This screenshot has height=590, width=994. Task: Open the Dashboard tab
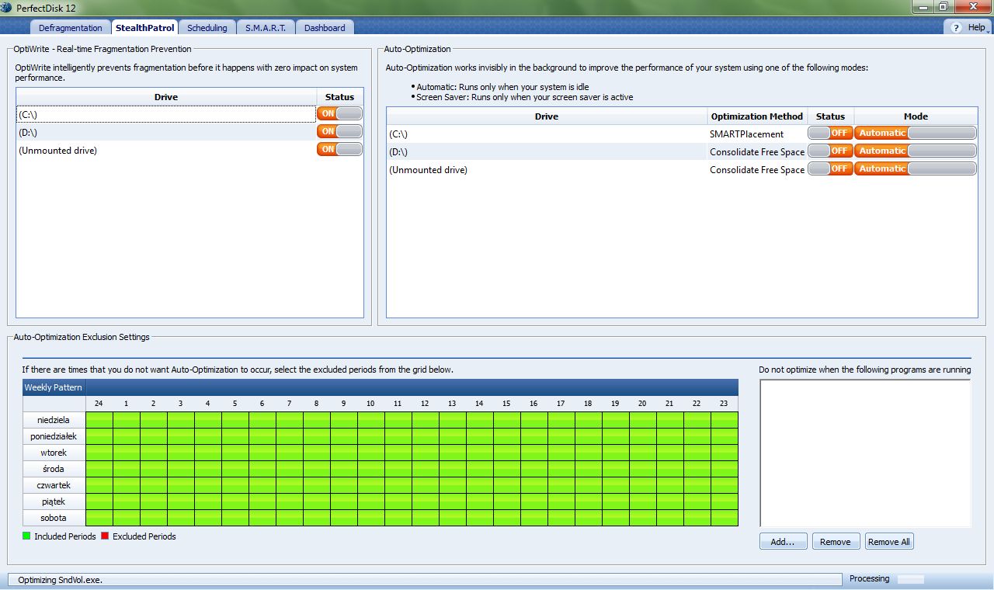pyautogui.click(x=325, y=27)
